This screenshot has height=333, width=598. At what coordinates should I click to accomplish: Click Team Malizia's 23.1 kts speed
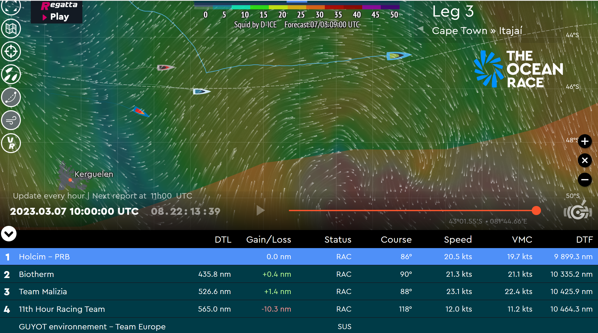point(459,291)
